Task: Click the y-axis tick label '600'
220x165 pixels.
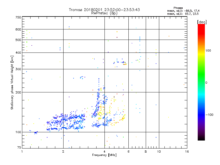Action: (x=18, y=29)
